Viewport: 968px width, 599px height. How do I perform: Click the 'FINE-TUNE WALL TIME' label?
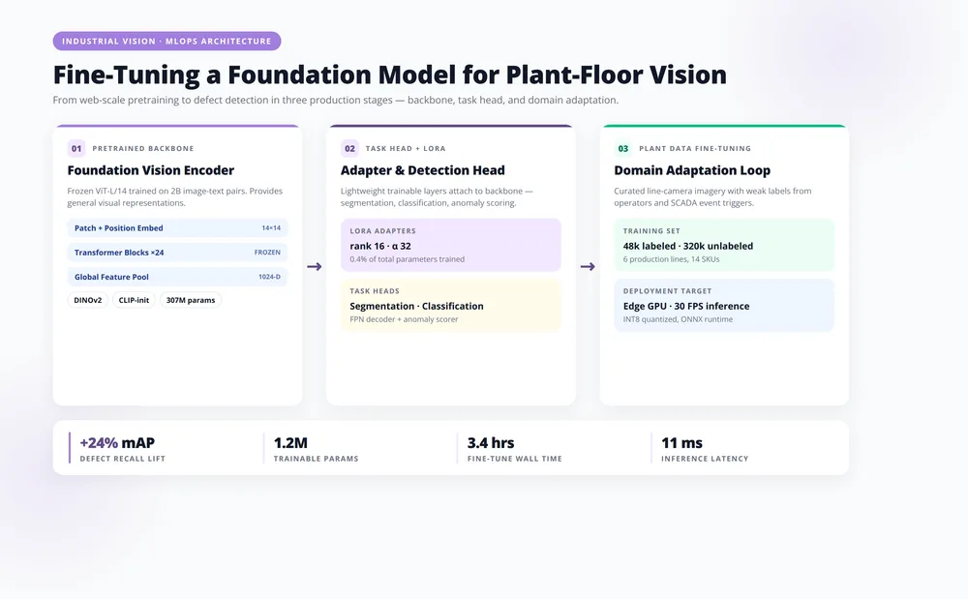[515, 459]
